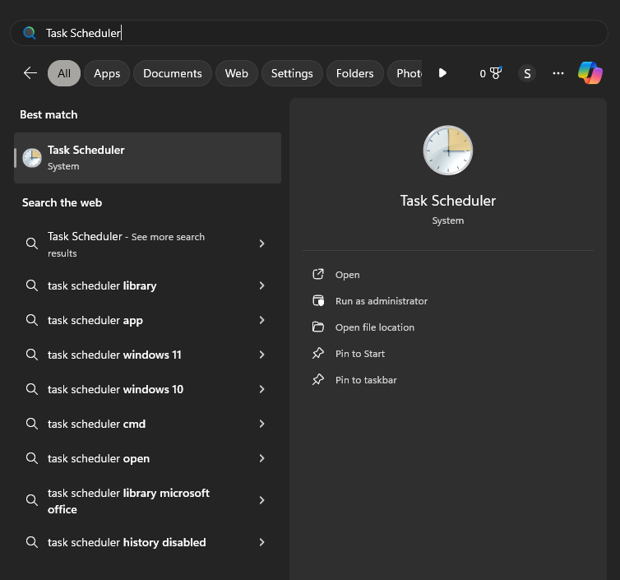Select the 'task scheduler windows 11' suggestion
This screenshot has height=580, width=620.
[147, 355]
